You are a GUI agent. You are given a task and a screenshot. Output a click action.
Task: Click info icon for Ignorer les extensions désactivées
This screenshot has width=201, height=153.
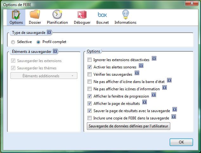tap(154, 58)
